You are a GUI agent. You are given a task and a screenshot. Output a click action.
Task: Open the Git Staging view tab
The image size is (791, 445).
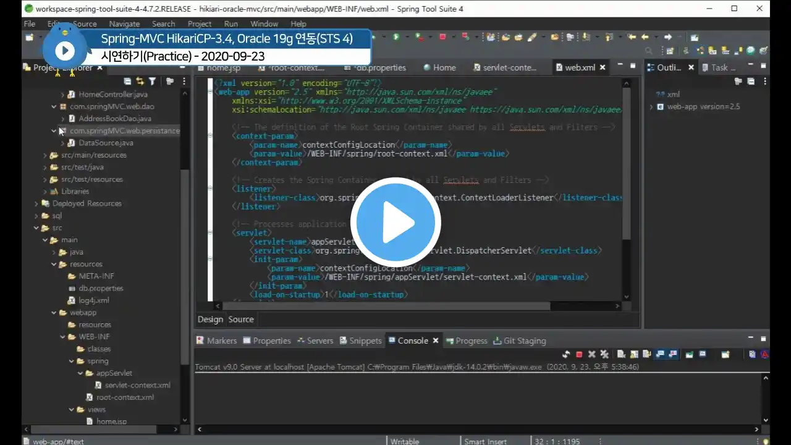click(519, 341)
